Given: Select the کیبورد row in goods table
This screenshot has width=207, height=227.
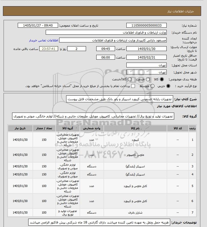Looking at the screenshot, I should pos(102,140).
